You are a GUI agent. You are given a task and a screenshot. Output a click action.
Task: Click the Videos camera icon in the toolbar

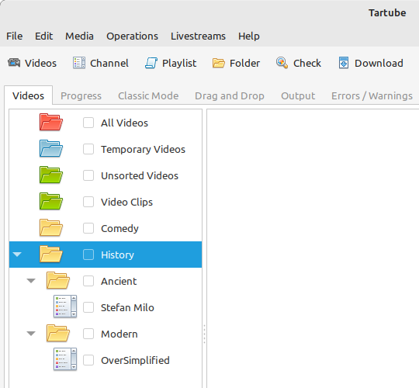point(14,63)
